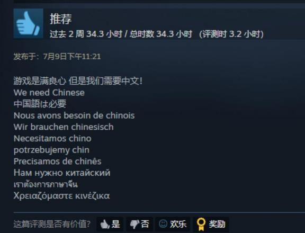Click the Greek line 'Χρειαζόμαστε κινέζικα'
Screen dimensions: 305x233
click(x=61, y=195)
